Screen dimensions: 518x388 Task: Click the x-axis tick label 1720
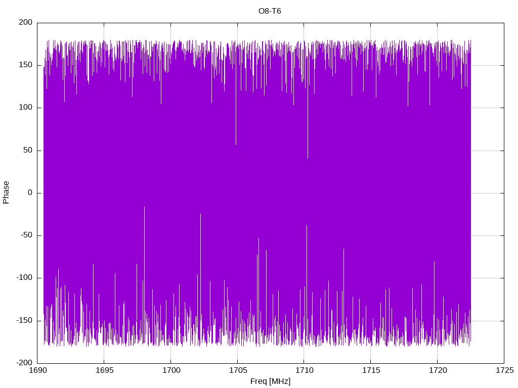[x=438, y=370]
